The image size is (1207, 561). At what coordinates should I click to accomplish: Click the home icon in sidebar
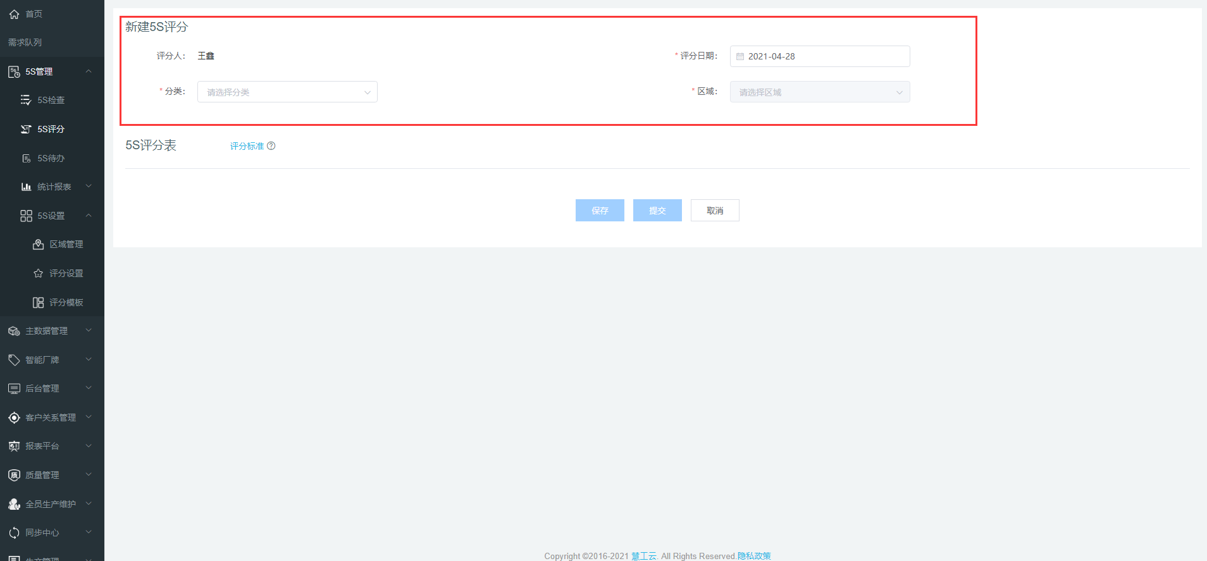[x=14, y=14]
